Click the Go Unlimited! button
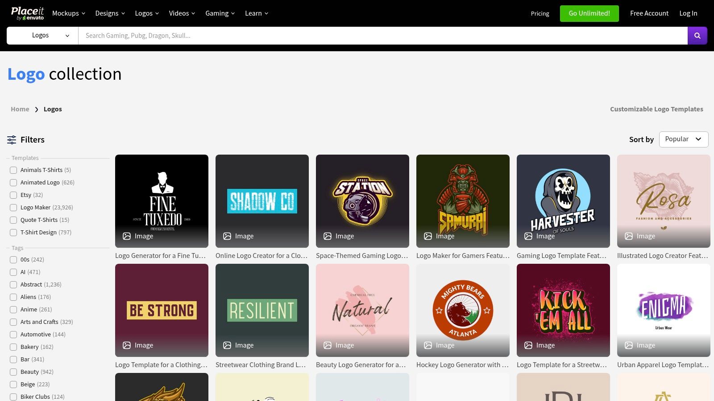Viewport: 714px width, 401px height. (589, 13)
